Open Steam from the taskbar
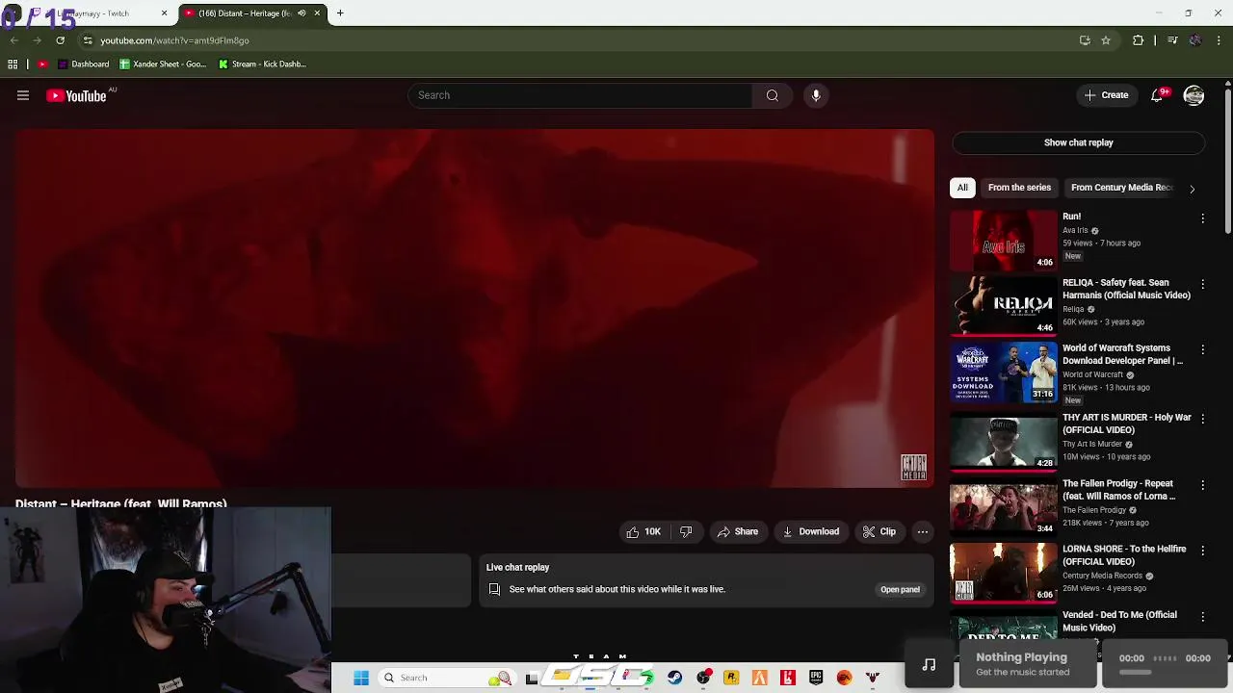 point(674,678)
